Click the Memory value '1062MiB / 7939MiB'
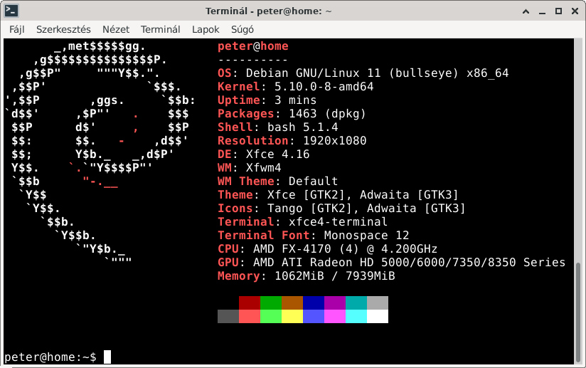This screenshot has width=586, height=368. pyautogui.click(x=334, y=275)
